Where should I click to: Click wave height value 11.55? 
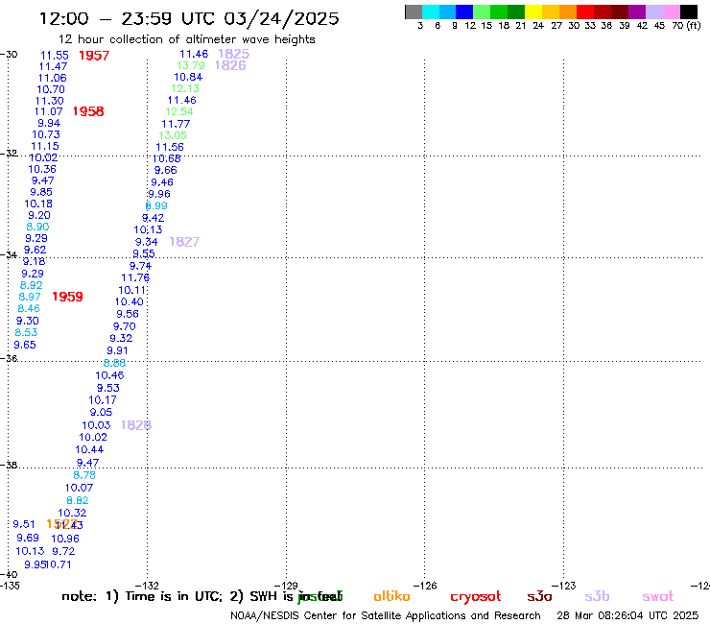point(55,56)
